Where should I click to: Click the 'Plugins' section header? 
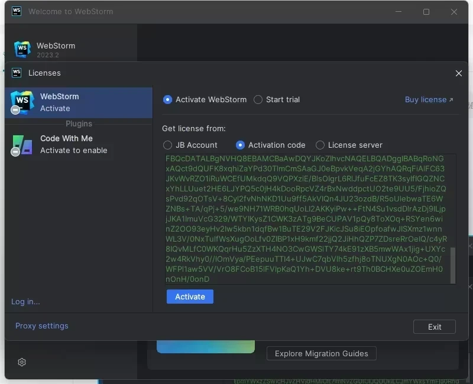click(79, 123)
